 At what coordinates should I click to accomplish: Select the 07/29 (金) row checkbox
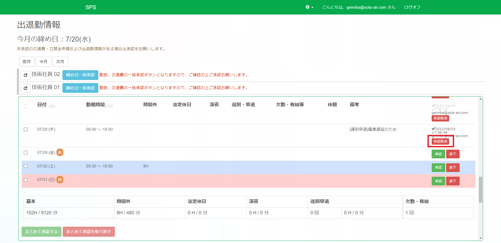(26, 153)
